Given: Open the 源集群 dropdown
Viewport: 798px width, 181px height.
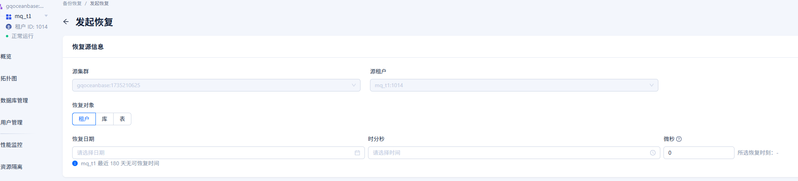Looking at the screenshot, I should tap(216, 85).
